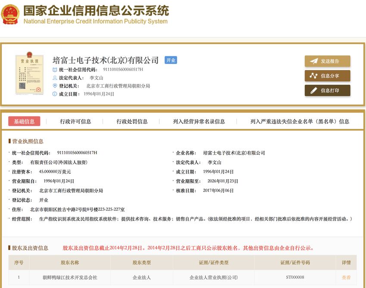Click the info icon beside 成立日期
The width and height of the screenshot is (366, 288).
pyautogui.click(x=55, y=94)
